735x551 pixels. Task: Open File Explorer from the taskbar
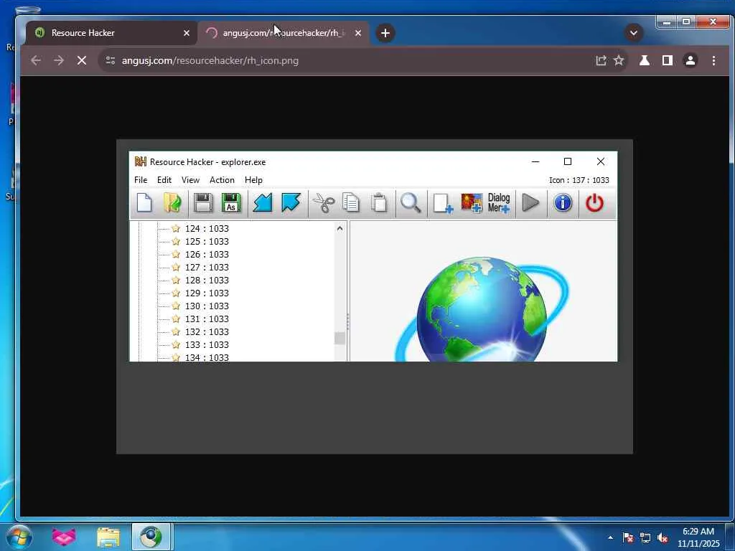(x=108, y=537)
